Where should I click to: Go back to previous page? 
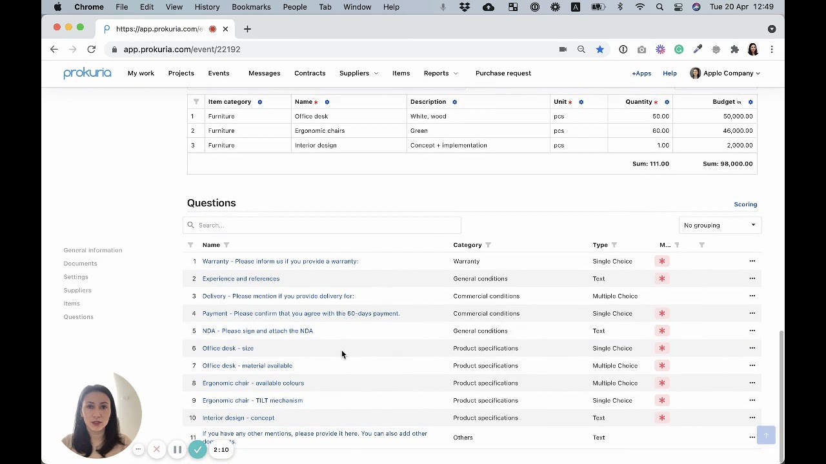pos(54,49)
